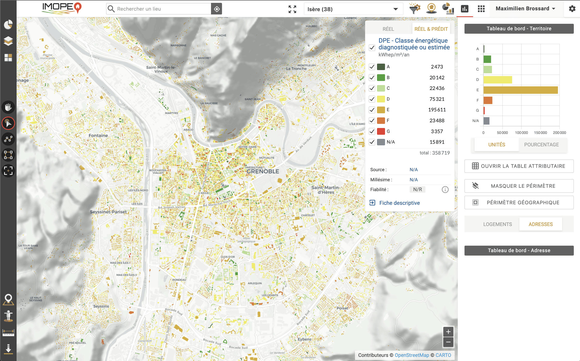Click the class D yellow swatch

pos(381,99)
